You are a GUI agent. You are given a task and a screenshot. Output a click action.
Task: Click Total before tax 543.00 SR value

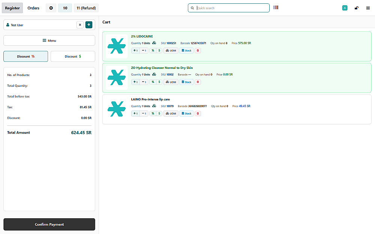point(85,97)
